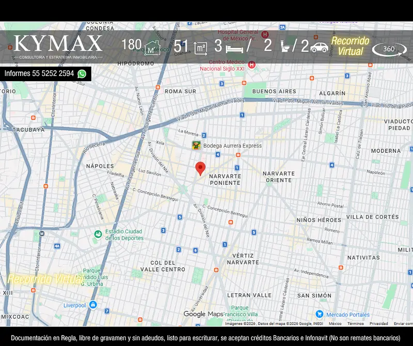Click the toilet bathrooms icon in header

(285, 46)
